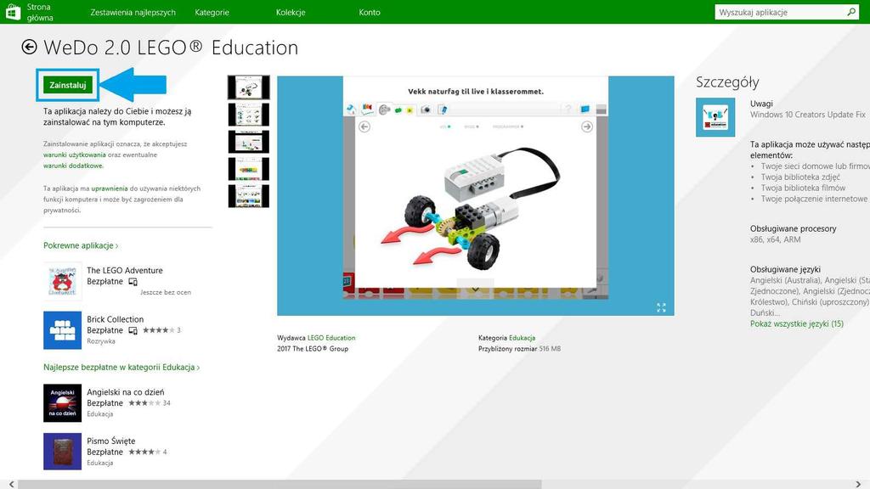Open the warunki dodatkowe link

click(73, 166)
